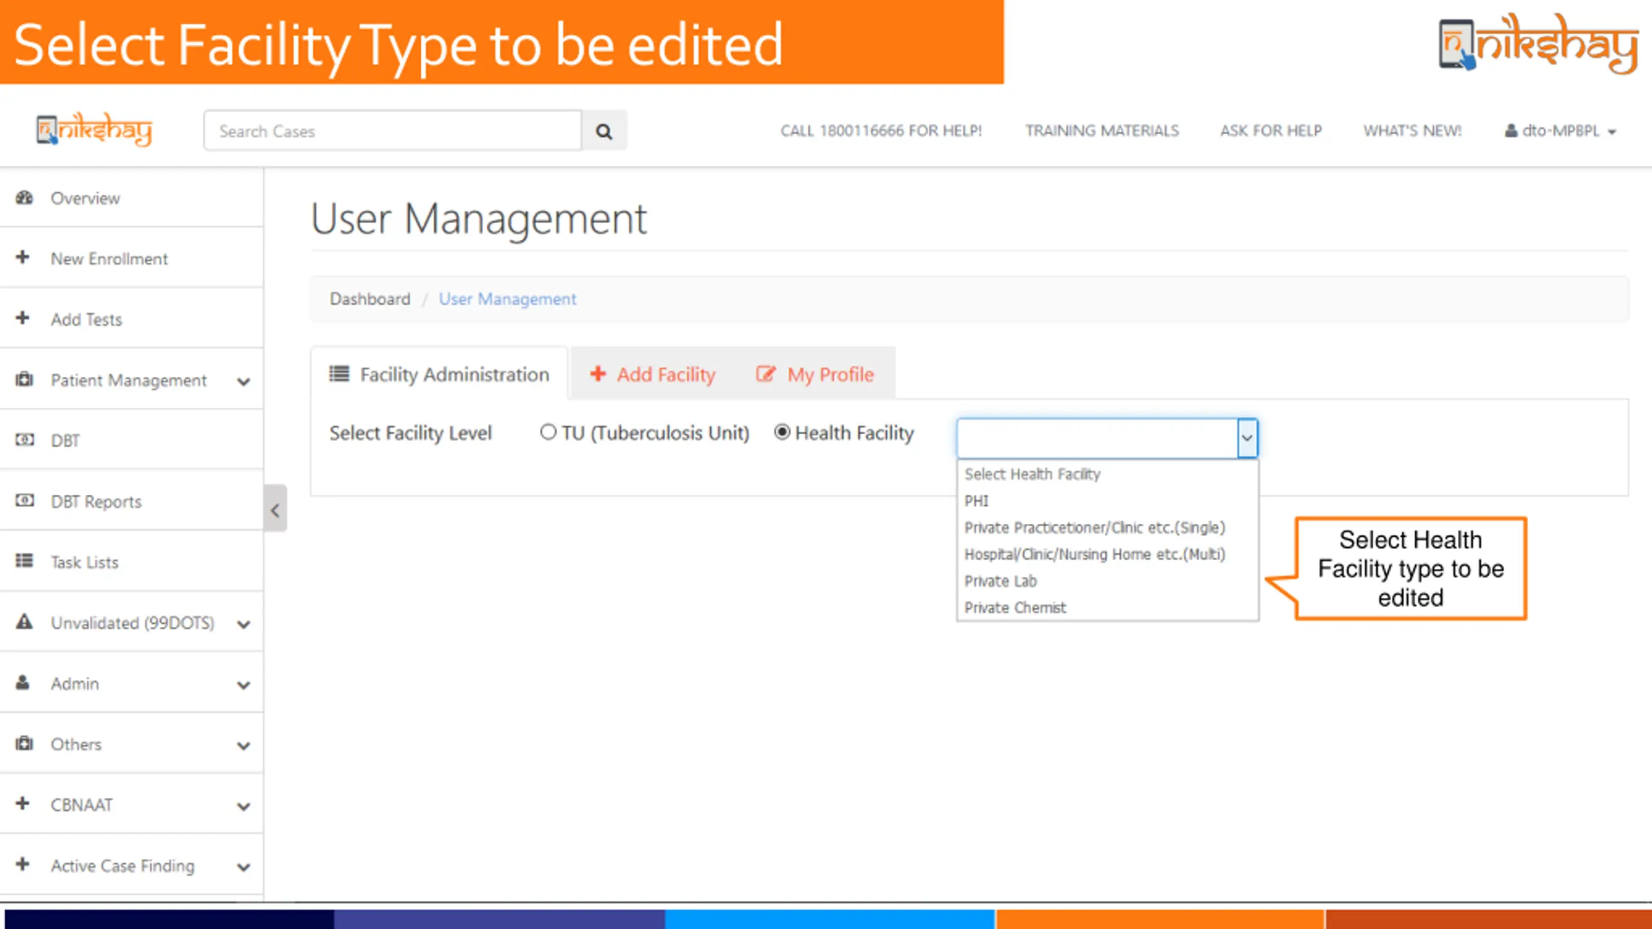Click the Add Facility plus icon

pyautogui.click(x=598, y=374)
